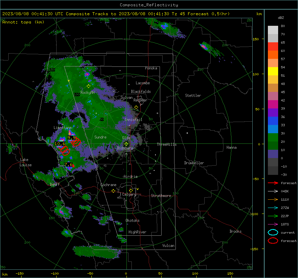Viewport: 298px width, 278px height.
Task: Click the purple 10 dBZ color swatch
Action: click(273, 154)
